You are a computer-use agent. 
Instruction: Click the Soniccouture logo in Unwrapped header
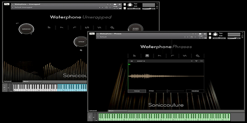coord(7,4)
